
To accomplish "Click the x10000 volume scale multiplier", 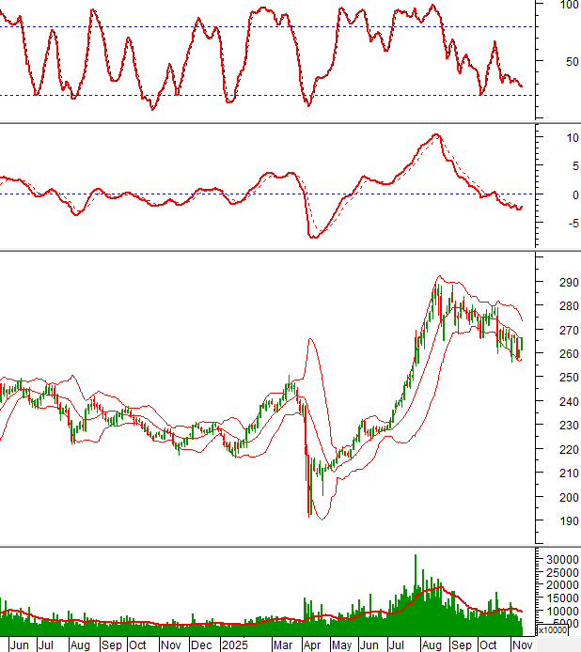I will click(x=558, y=632).
